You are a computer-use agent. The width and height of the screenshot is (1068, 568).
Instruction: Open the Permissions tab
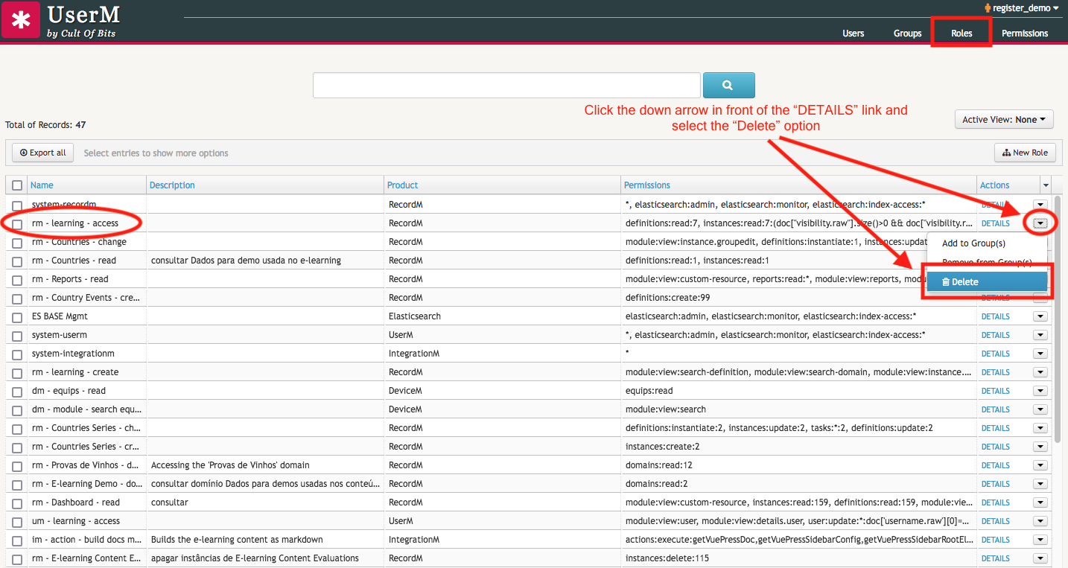[x=1025, y=33]
